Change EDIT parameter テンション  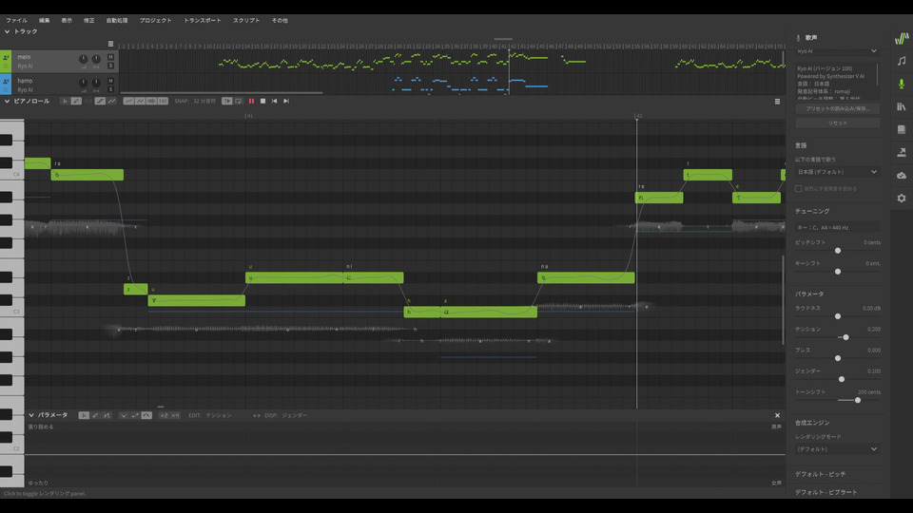[219, 415]
